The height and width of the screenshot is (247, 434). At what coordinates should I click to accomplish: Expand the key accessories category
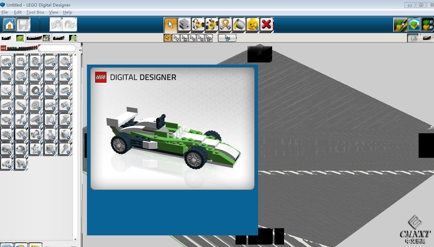65,149
